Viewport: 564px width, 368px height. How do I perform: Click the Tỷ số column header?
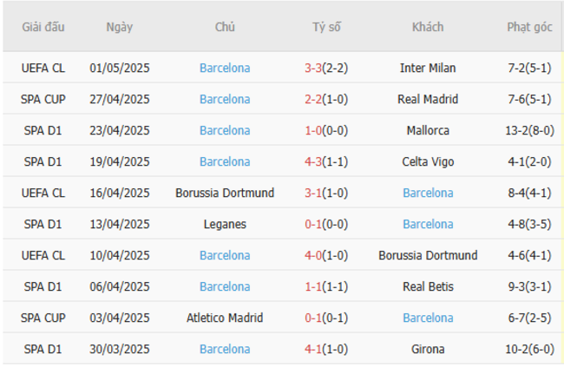(327, 27)
